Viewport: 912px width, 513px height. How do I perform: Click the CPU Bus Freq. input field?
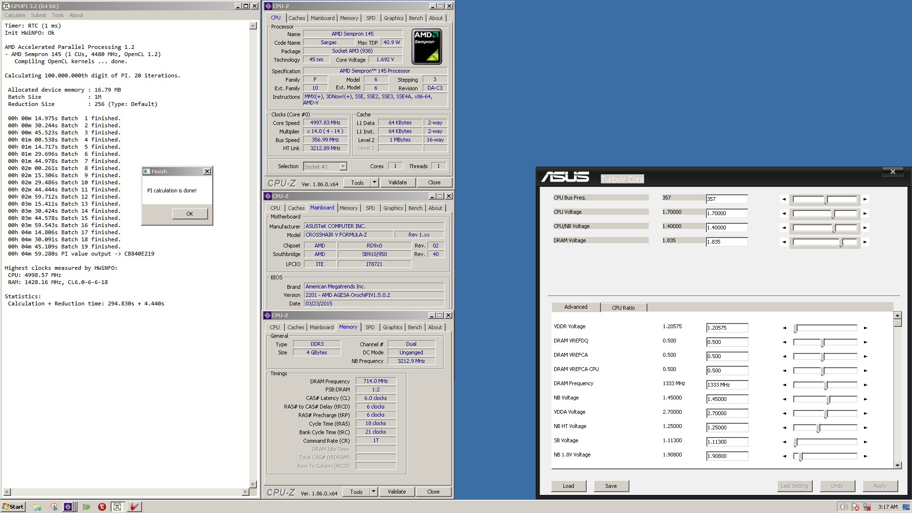(x=727, y=199)
